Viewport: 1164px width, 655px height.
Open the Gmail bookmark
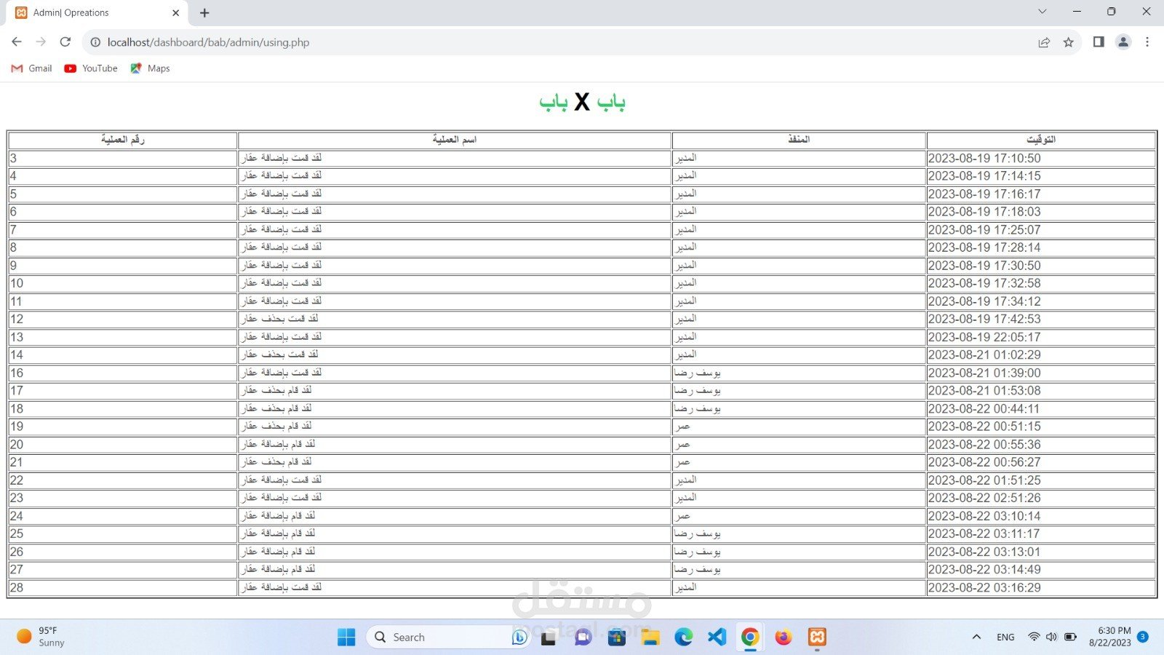pos(32,68)
